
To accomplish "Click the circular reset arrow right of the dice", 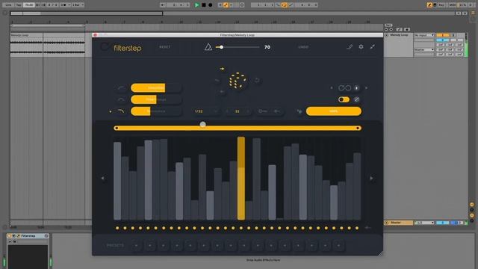I will point(257,80).
